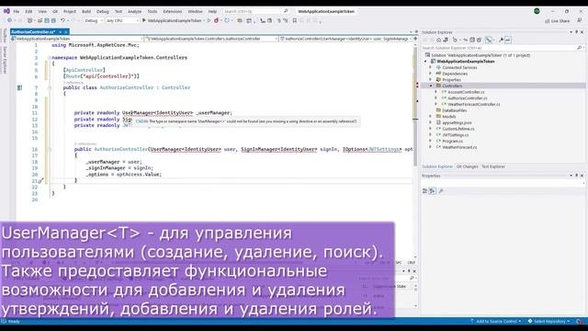Viewport: 588px width, 331px height.
Task: Open the member navigation dropdown in editor
Action: [x=345, y=39]
